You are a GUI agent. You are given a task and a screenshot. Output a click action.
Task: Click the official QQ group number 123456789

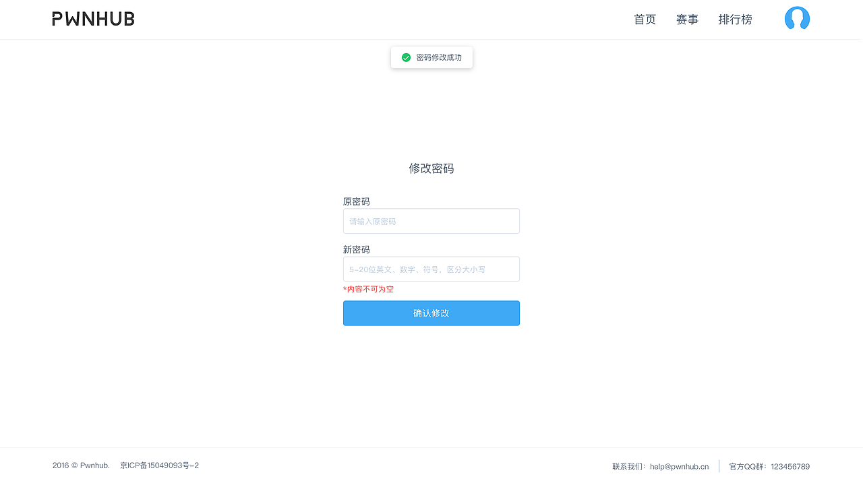click(x=789, y=466)
